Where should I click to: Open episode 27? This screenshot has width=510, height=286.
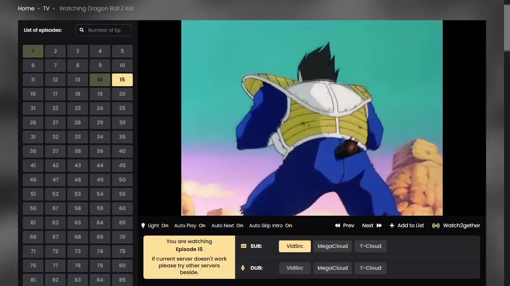pos(55,123)
